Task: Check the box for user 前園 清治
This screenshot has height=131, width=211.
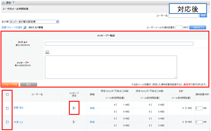Action: [7, 108]
